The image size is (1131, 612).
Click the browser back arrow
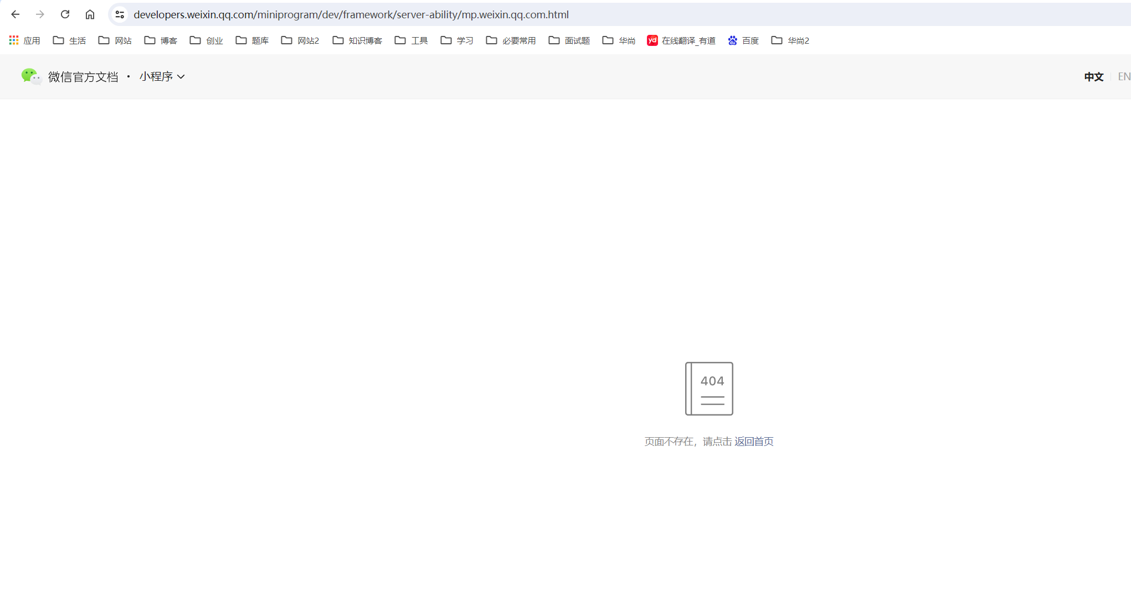pos(16,14)
